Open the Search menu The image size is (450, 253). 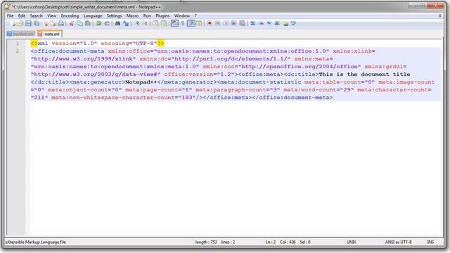[x=36, y=15]
